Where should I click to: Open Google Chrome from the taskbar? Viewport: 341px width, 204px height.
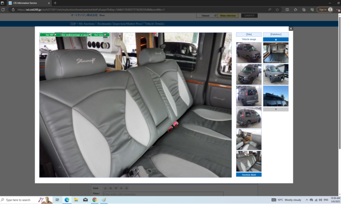point(94,200)
